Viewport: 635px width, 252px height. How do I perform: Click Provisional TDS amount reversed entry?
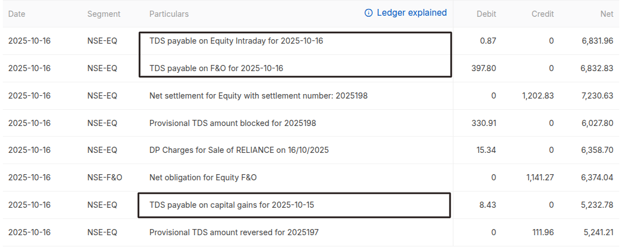click(234, 232)
